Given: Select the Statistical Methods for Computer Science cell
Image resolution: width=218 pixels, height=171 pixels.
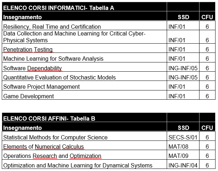Looking at the screenshot, I should click(84, 136).
